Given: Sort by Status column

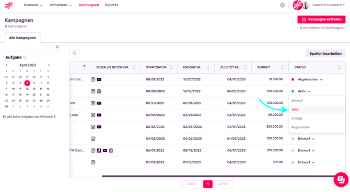Looking at the screenshot, I should [339, 67].
